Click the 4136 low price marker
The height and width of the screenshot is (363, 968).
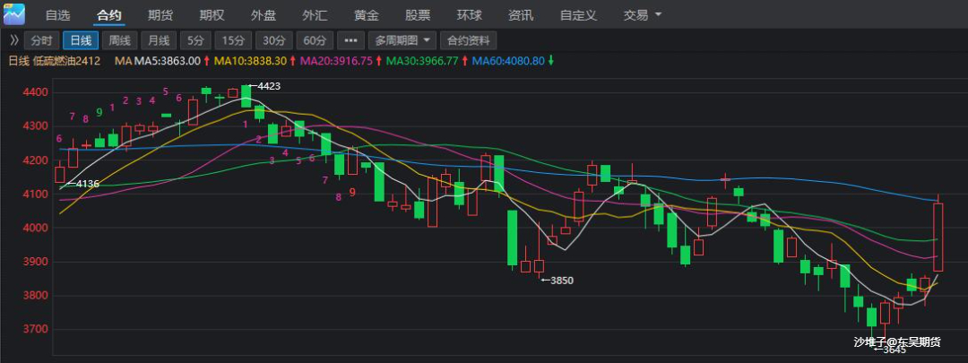tap(82, 184)
